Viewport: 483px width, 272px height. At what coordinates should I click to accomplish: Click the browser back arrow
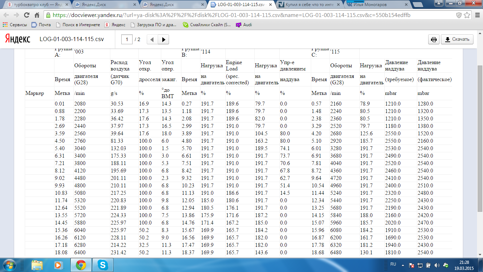click(x=7, y=15)
